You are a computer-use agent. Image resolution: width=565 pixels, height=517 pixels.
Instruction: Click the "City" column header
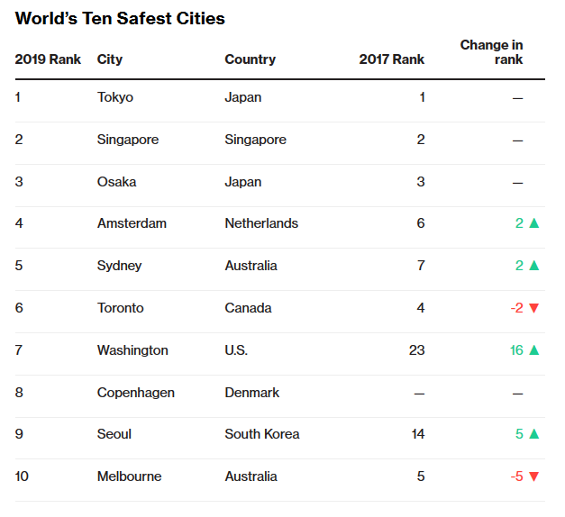(x=110, y=59)
